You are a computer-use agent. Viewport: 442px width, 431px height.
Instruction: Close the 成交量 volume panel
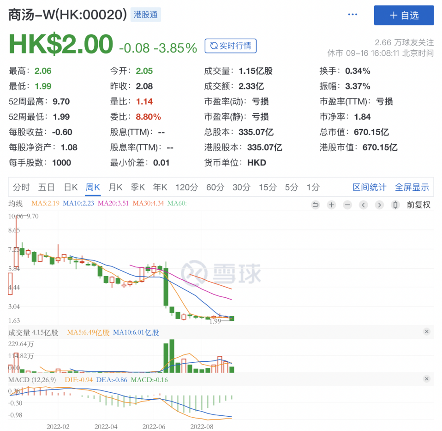click(426, 331)
